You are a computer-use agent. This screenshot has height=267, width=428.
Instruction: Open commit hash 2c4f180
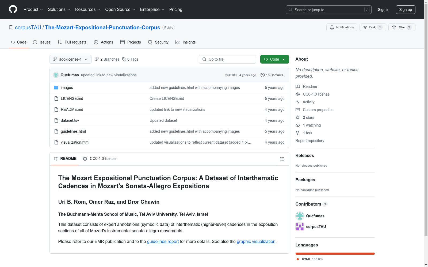231,75
